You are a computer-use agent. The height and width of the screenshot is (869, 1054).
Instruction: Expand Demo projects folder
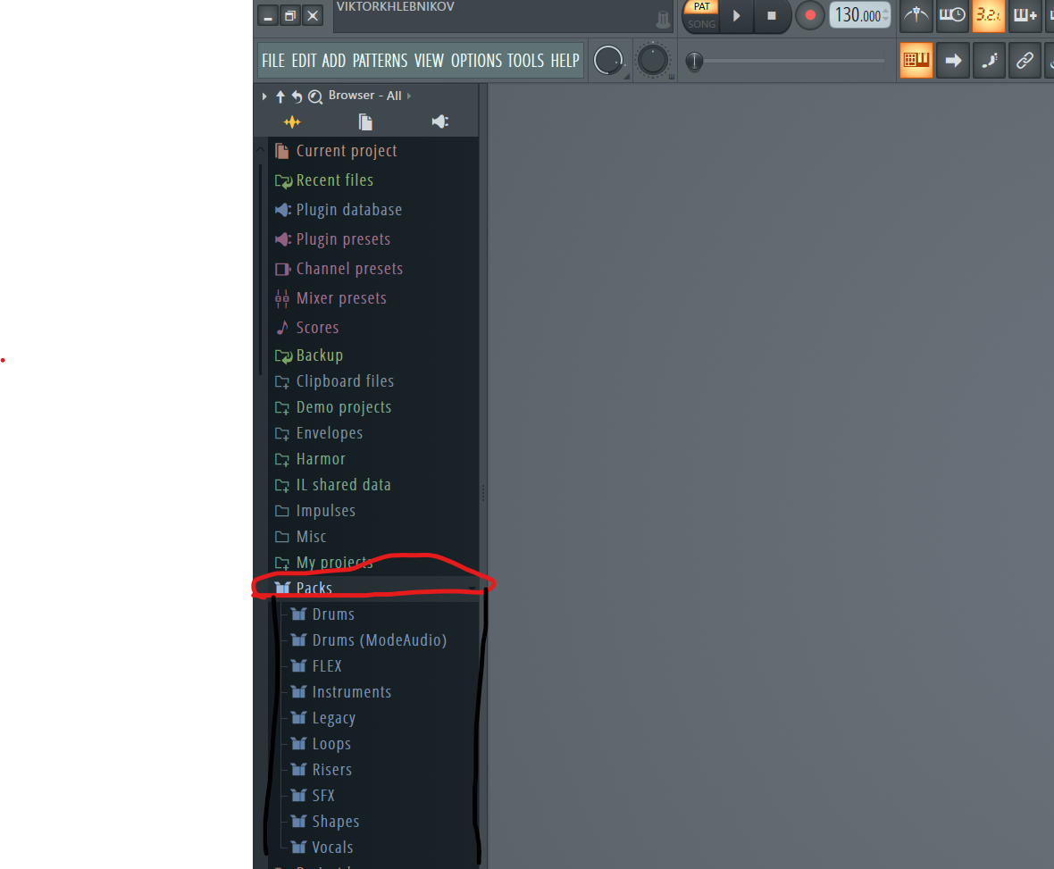[373, 407]
